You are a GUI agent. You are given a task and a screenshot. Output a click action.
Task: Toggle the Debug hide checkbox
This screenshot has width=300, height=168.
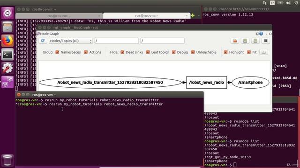coord(174,52)
